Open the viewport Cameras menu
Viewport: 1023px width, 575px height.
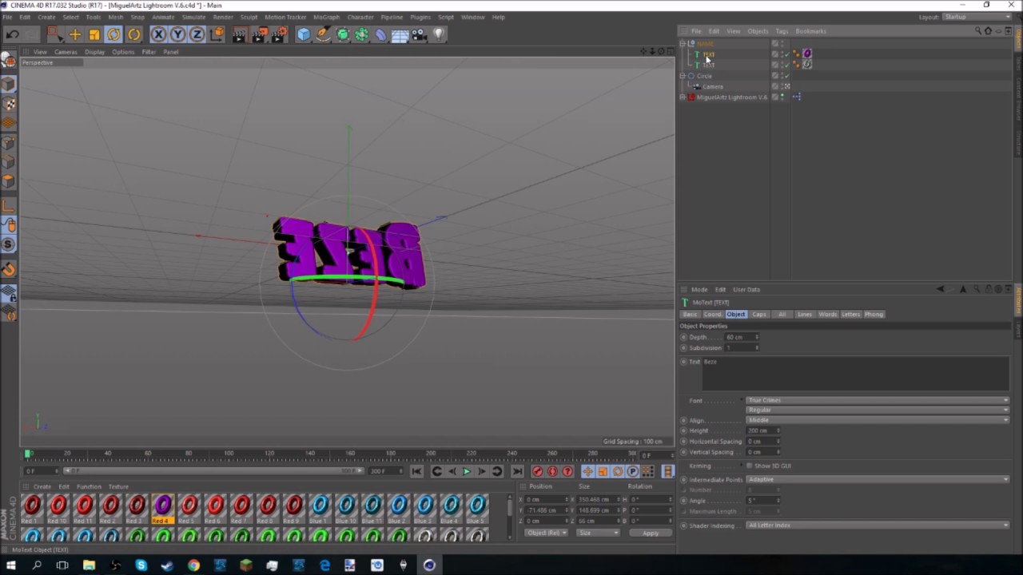pyautogui.click(x=66, y=52)
